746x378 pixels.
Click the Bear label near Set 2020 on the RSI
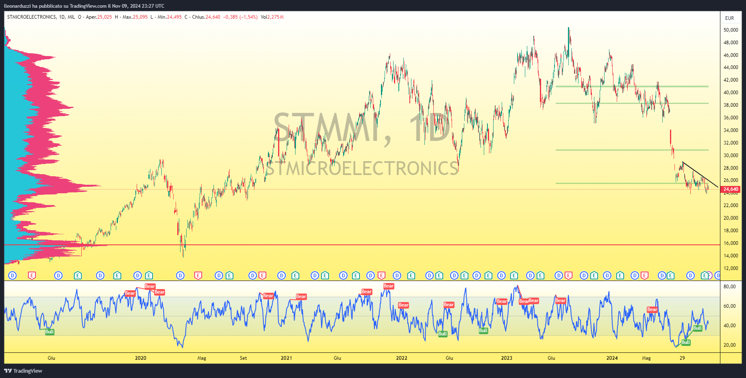(268, 296)
